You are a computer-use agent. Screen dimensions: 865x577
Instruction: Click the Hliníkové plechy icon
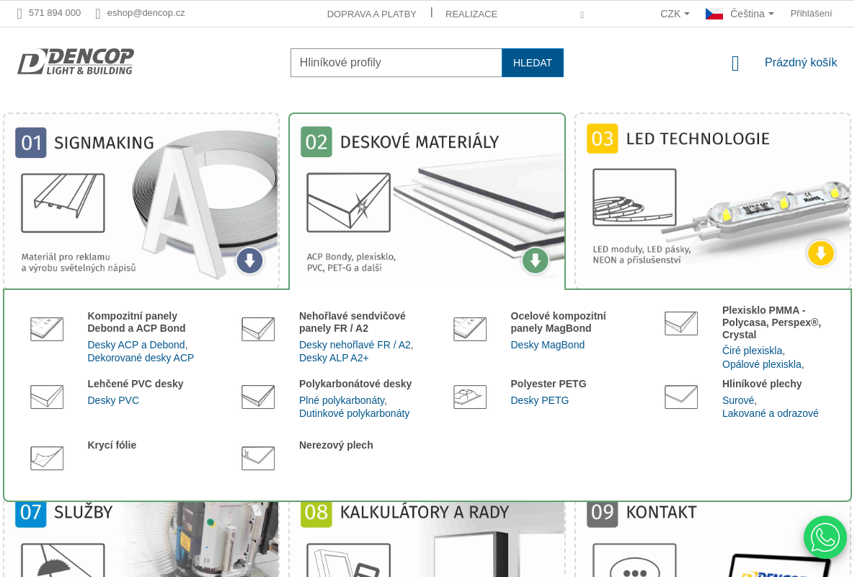(681, 397)
